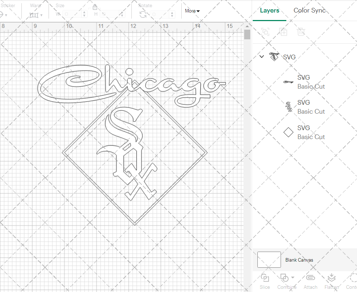
Task: Click the Delete layer trash icon
Action: pyautogui.click(x=301, y=32)
